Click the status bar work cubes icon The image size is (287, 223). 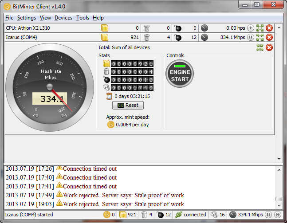point(214,215)
